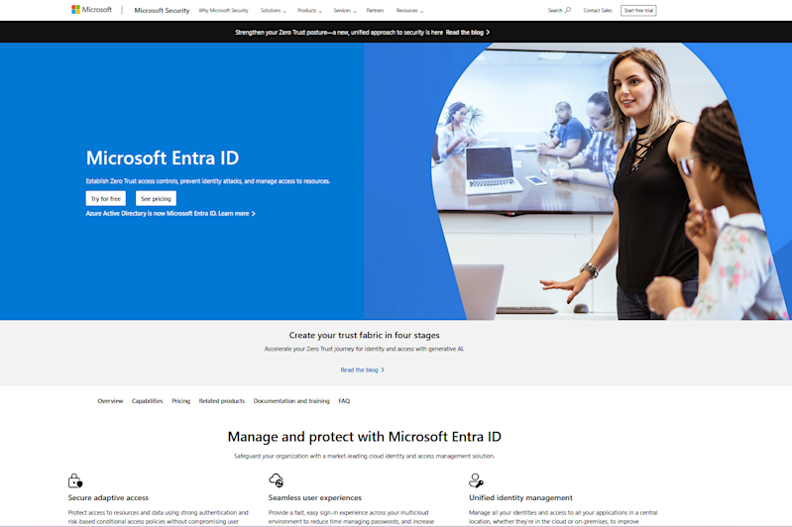The image size is (792, 527).
Task: Click the Try for free button
Action: point(105,198)
